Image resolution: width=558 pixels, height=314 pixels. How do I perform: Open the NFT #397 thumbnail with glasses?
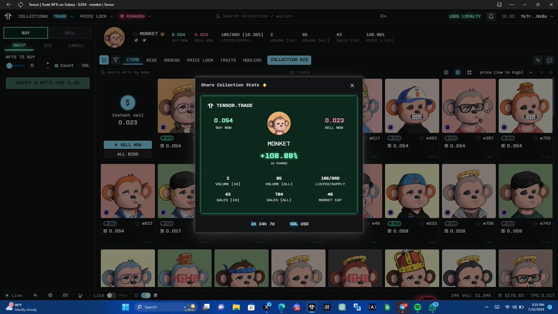468,106
